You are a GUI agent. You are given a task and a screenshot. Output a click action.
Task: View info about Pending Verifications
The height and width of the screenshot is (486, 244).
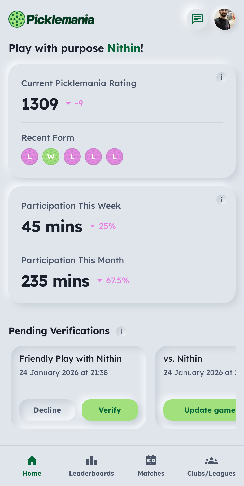121,332
